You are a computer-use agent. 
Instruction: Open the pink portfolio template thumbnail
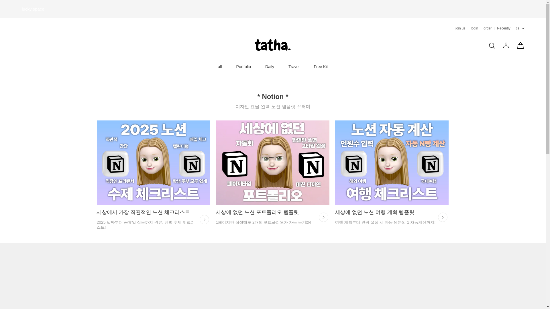(x=273, y=163)
